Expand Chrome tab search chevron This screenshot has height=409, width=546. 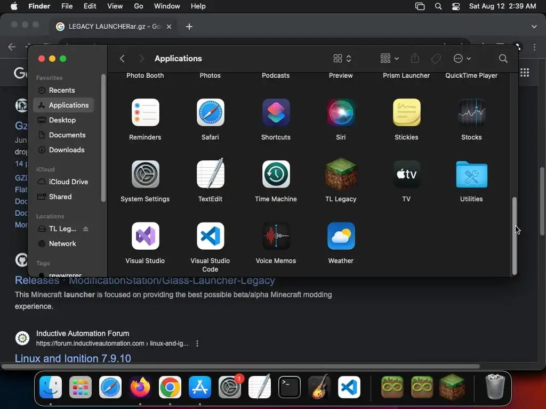coord(534,27)
